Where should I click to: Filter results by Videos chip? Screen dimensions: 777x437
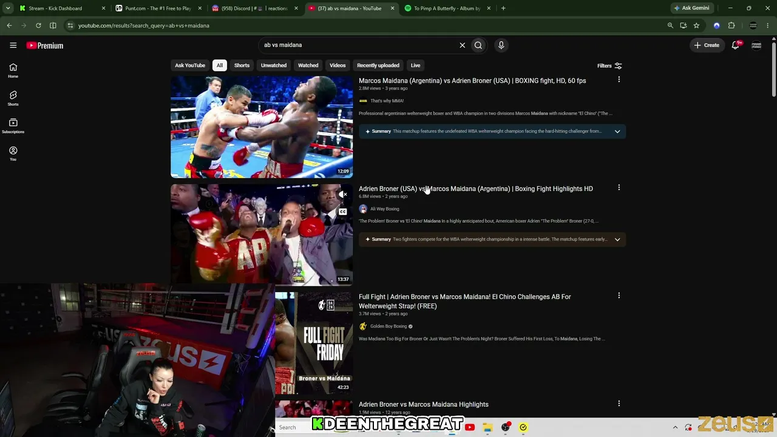tap(338, 66)
